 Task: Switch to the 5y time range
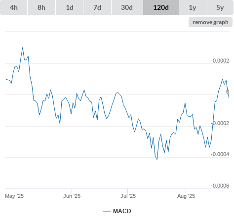220,7
